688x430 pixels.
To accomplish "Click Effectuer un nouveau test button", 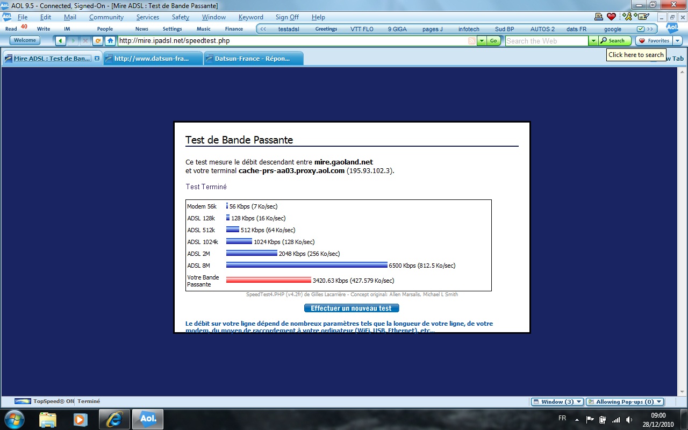I will (x=352, y=309).
